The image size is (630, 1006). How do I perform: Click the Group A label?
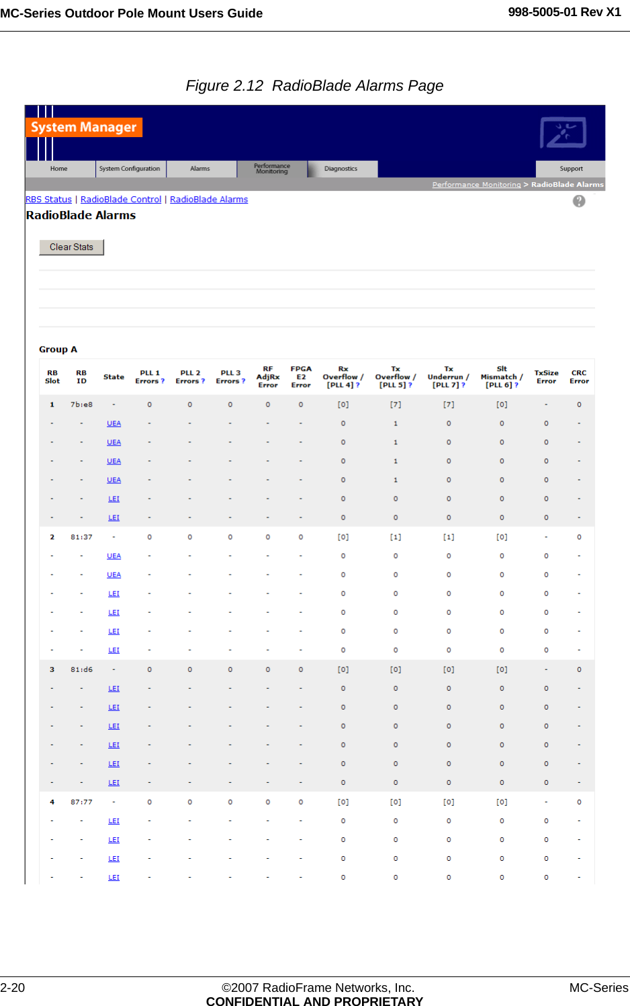[58, 349]
